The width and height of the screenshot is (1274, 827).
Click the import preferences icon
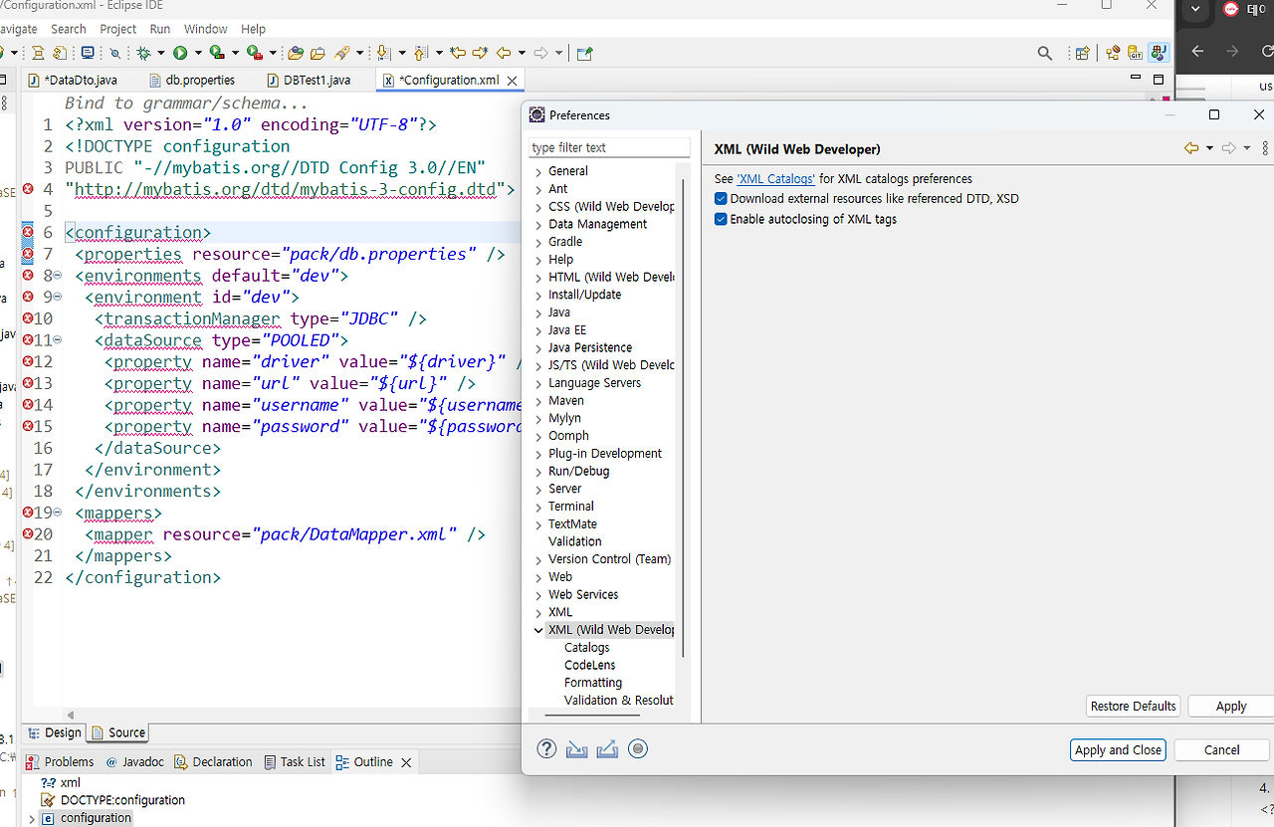click(576, 749)
